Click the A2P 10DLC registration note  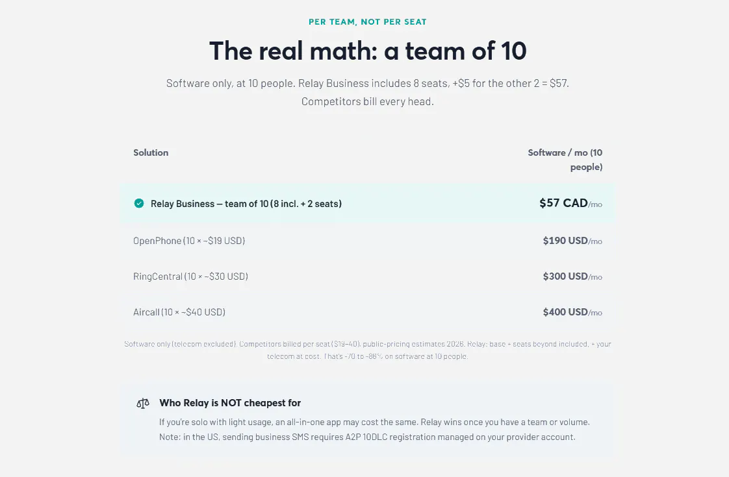pos(367,437)
